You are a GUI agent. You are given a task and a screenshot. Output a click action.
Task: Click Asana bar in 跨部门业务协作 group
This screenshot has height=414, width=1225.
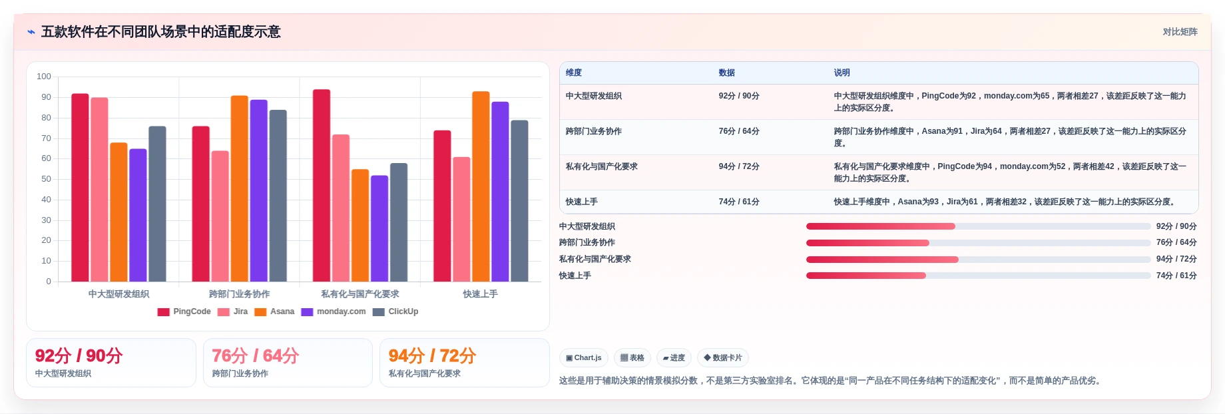[x=240, y=188]
